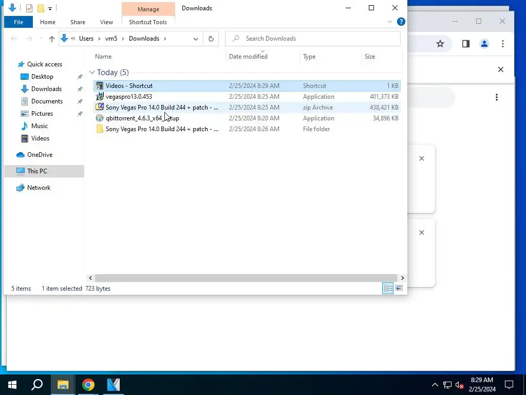
Task: Open Customize Quick Access Toolbar dropdown
Action: pyautogui.click(x=50, y=8)
